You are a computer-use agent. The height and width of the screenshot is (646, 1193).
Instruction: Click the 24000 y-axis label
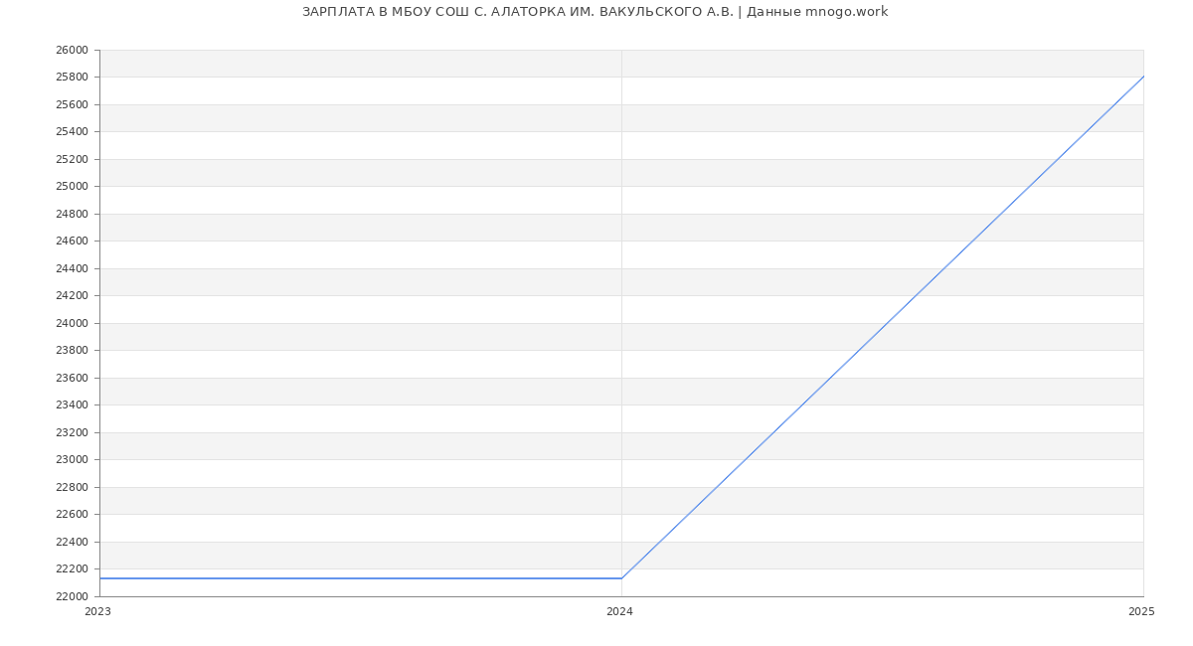tap(72, 323)
